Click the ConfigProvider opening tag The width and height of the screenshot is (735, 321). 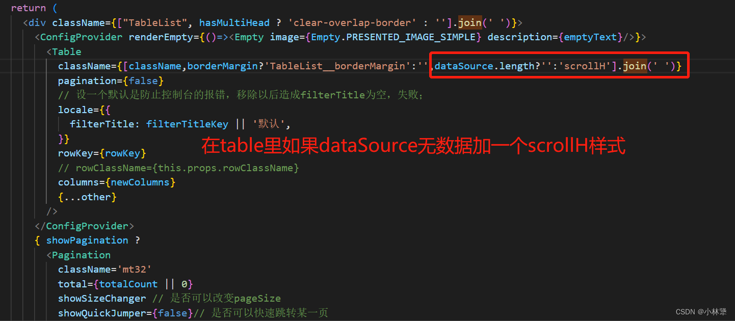tap(81, 37)
